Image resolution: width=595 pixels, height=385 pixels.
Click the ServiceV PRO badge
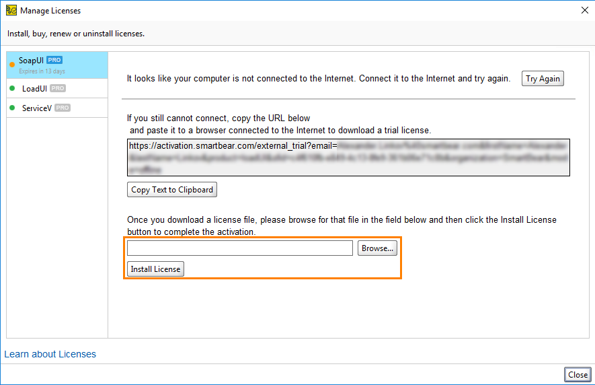click(x=63, y=108)
